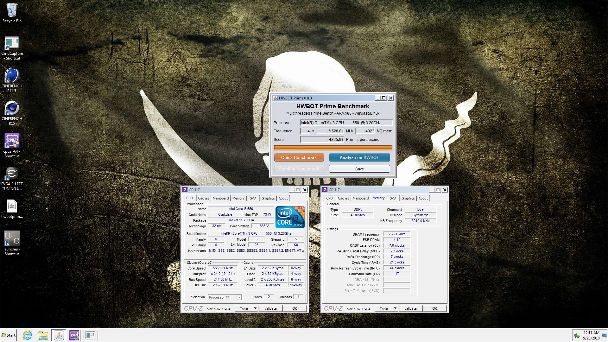The width and height of the screenshot is (608, 342).
Task: Open About tab in left CPU-Z
Action: [x=283, y=198]
